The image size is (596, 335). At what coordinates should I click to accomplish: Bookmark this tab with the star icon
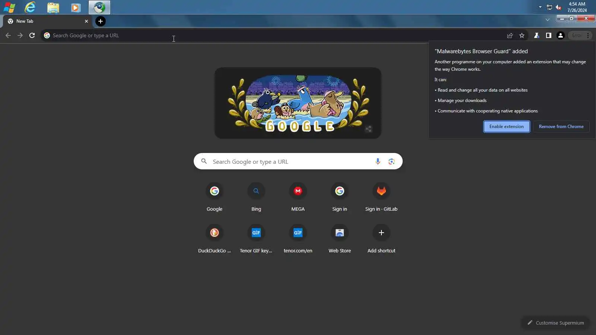(522, 35)
